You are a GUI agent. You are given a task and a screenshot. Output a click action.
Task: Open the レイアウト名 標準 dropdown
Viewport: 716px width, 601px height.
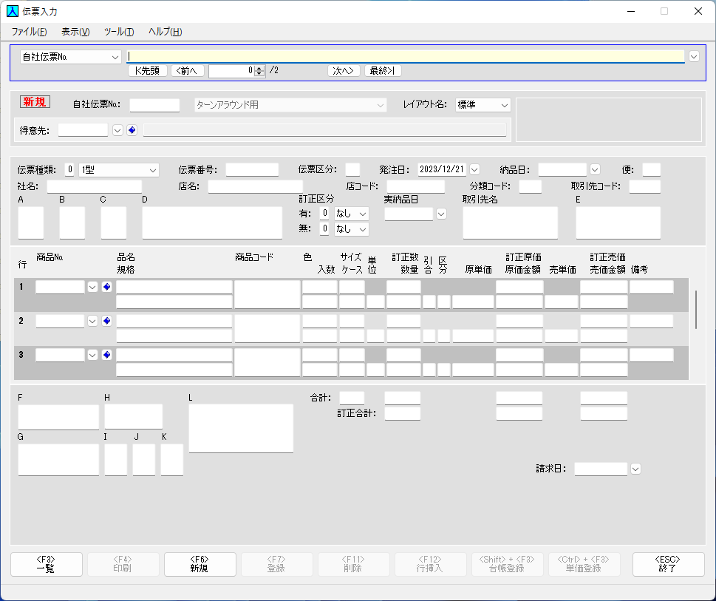[x=483, y=105]
